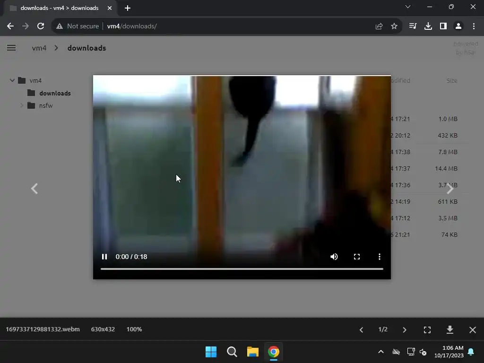This screenshot has width=484, height=363.
Task: Click the 432 KB size cell
Action: click(x=448, y=136)
